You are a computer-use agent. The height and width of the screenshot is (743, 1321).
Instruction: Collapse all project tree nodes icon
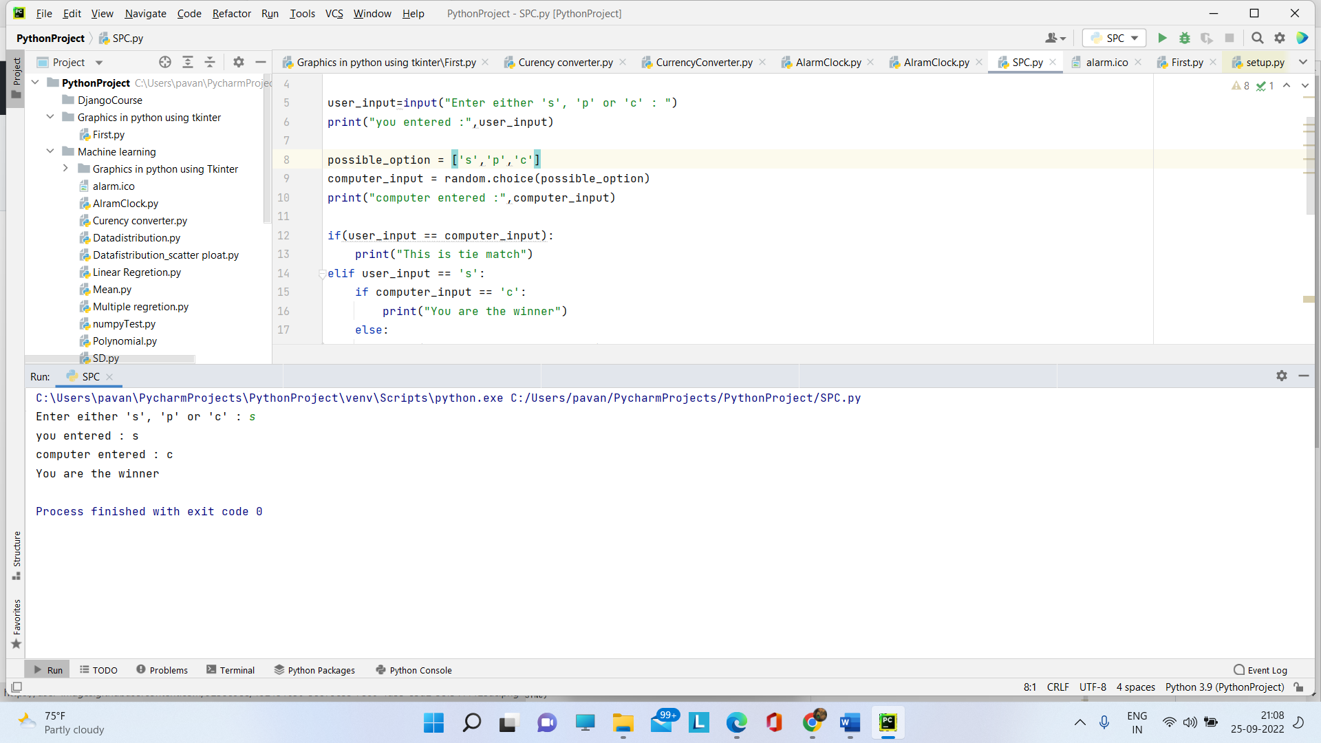pos(210,62)
